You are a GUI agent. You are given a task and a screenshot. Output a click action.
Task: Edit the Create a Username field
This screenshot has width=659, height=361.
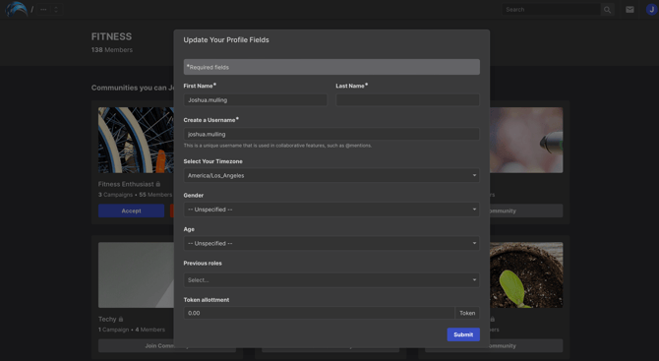point(331,134)
